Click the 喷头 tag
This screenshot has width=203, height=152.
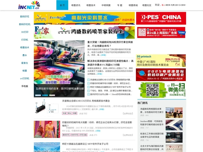pos(70,113)
